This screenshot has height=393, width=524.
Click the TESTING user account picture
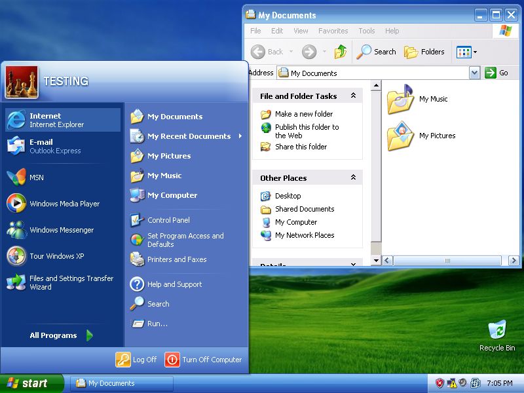[x=22, y=82]
